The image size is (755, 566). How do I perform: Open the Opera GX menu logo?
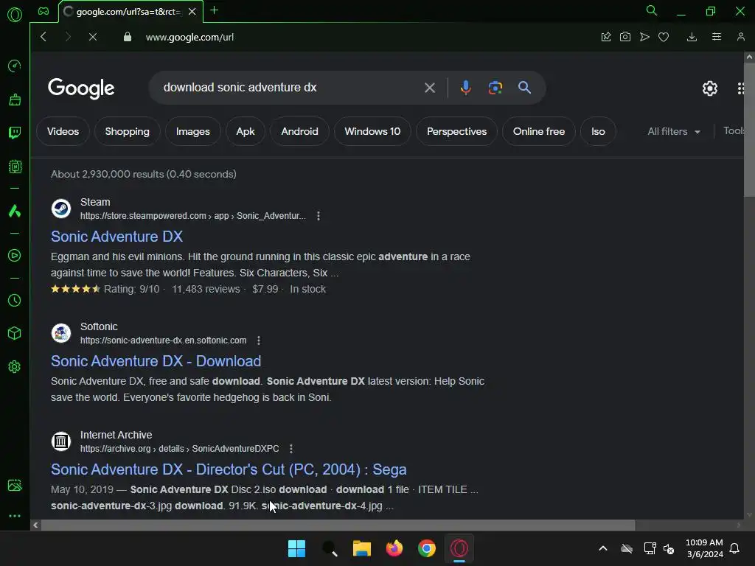pos(15,15)
